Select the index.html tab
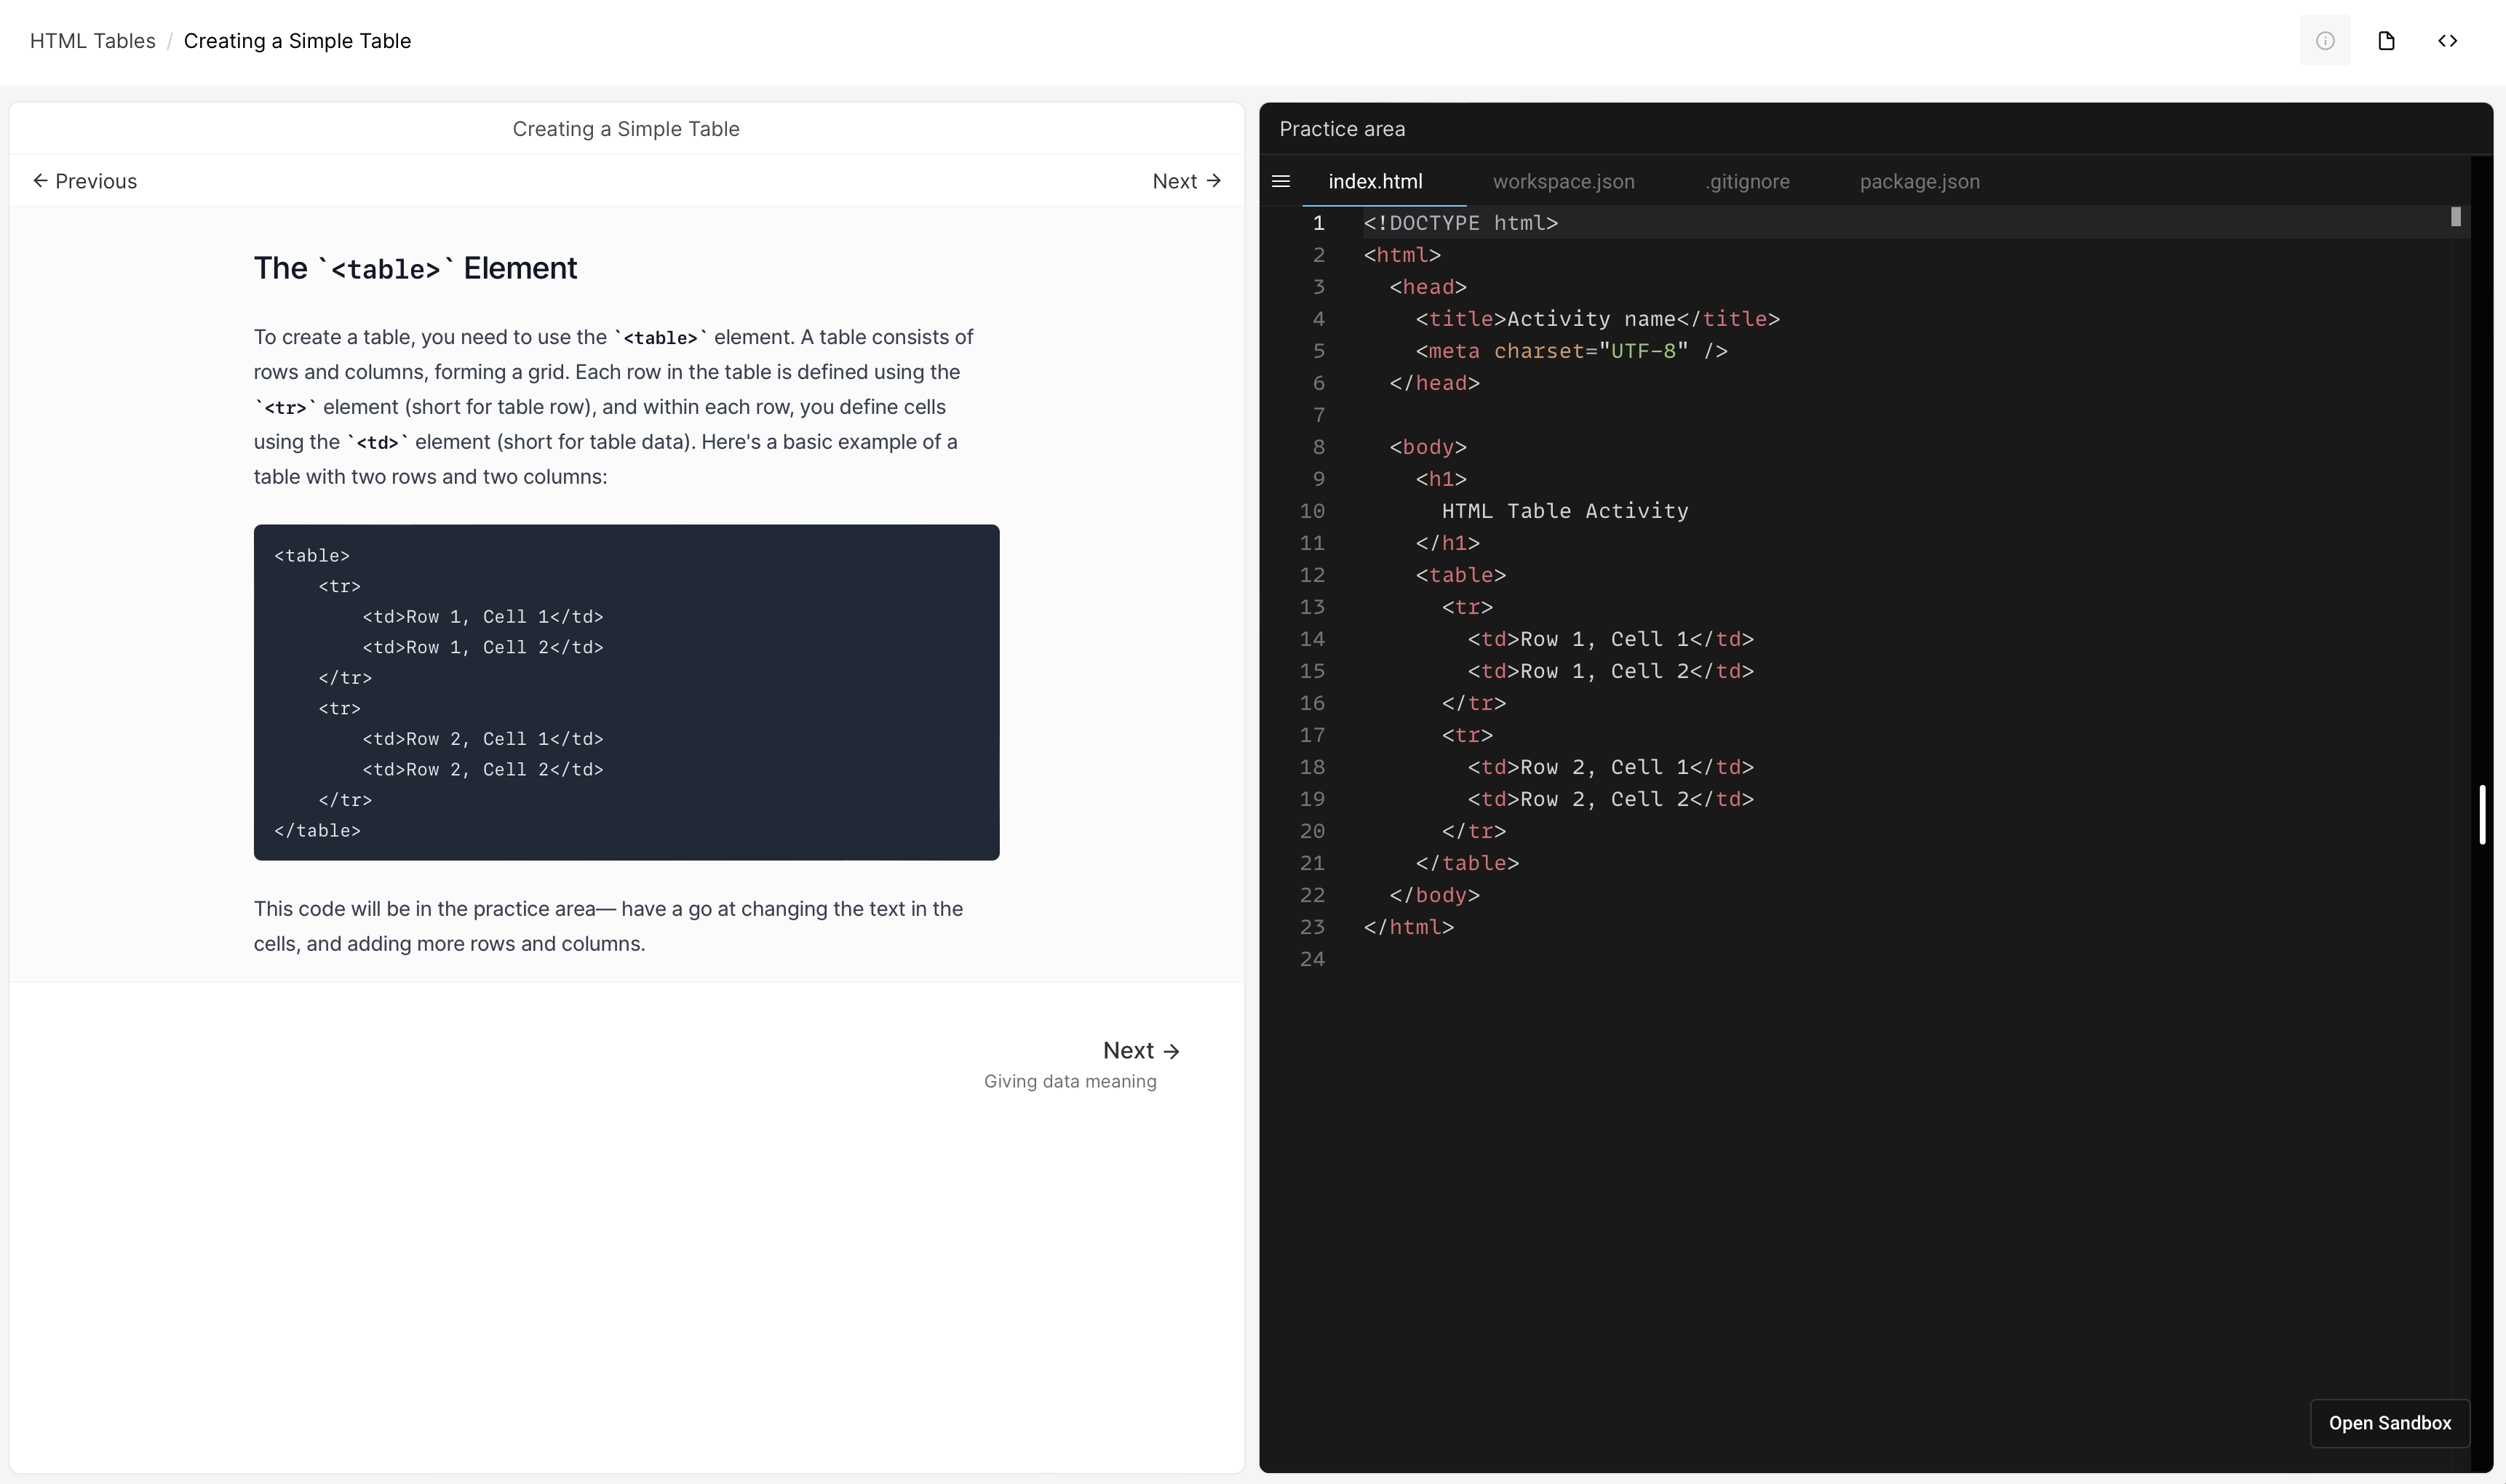This screenshot has height=1484, width=2506. click(1375, 181)
